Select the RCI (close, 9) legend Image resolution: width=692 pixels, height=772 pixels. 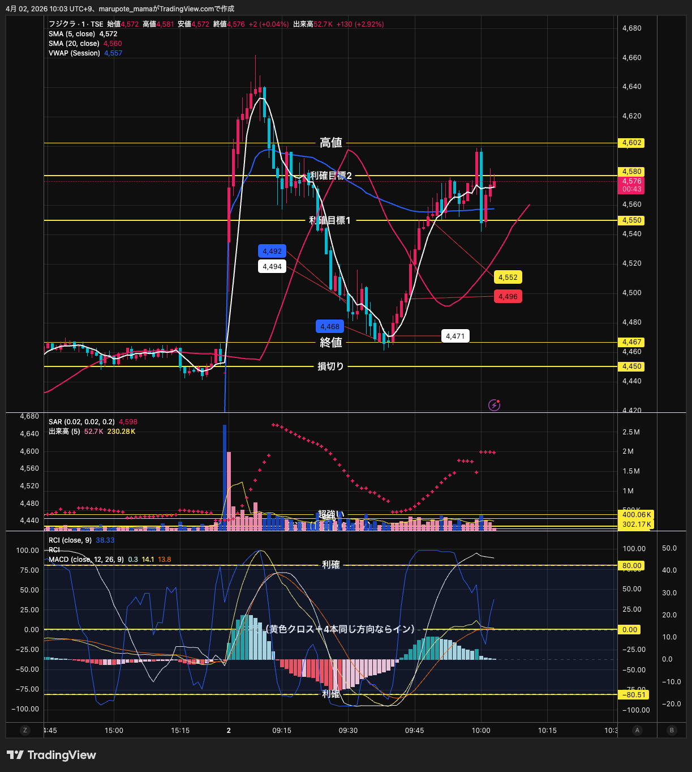[70, 540]
